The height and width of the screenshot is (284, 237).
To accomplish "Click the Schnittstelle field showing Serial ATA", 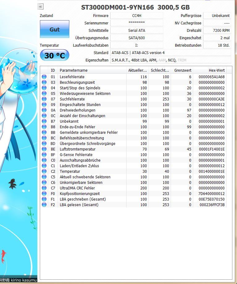I will (x=137, y=30).
